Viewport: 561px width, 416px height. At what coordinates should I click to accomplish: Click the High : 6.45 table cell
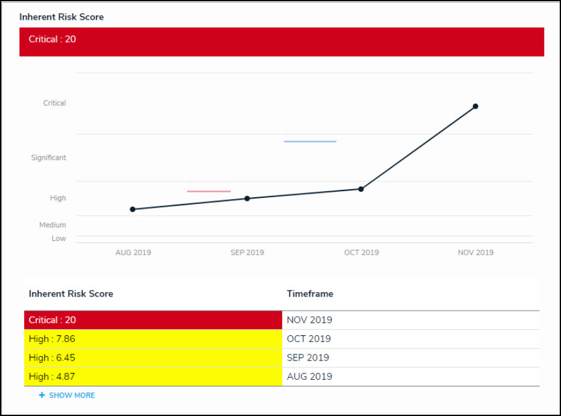point(153,357)
